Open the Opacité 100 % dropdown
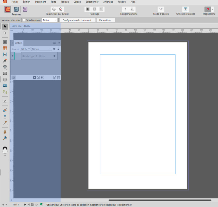The width and height of the screenshot is (218, 207). pos(25,49)
